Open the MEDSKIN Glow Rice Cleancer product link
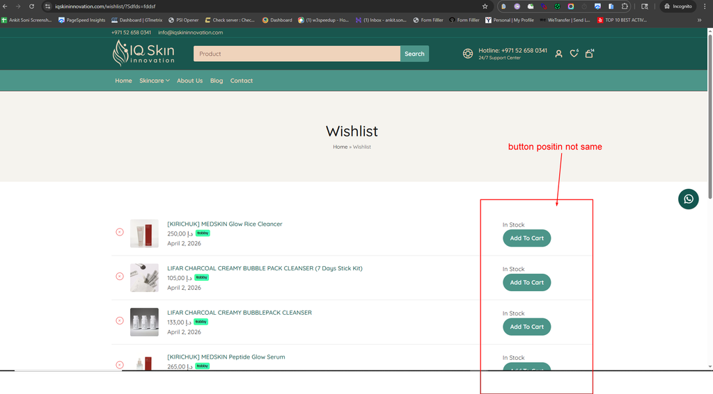This screenshot has width=713, height=394. pos(225,224)
